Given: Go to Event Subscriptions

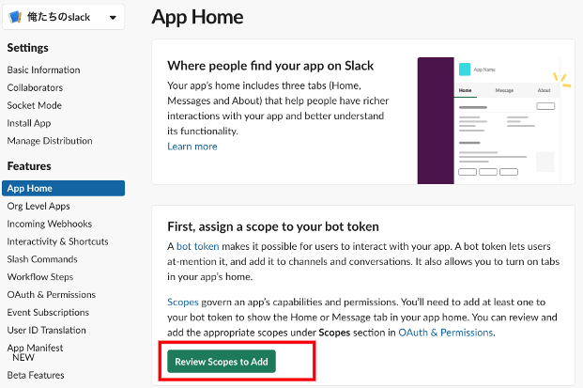Looking at the screenshot, I should [48, 313].
